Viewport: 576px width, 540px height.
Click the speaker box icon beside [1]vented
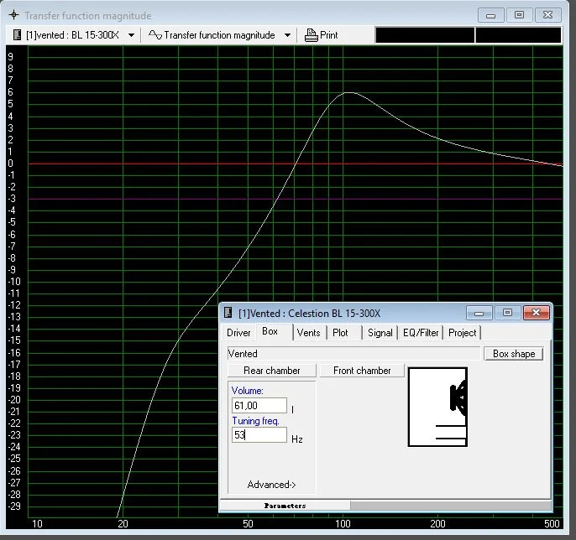pos(17,35)
